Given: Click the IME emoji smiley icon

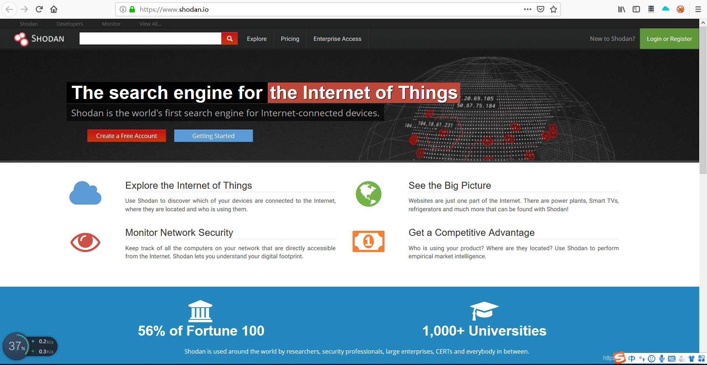Looking at the screenshot, I should point(651,358).
